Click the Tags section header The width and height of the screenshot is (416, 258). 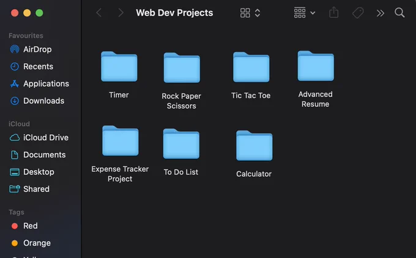point(17,212)
